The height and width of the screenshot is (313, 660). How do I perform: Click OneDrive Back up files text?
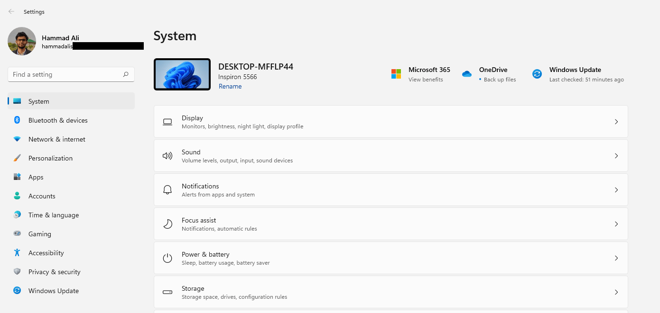[x=500, y=80]
